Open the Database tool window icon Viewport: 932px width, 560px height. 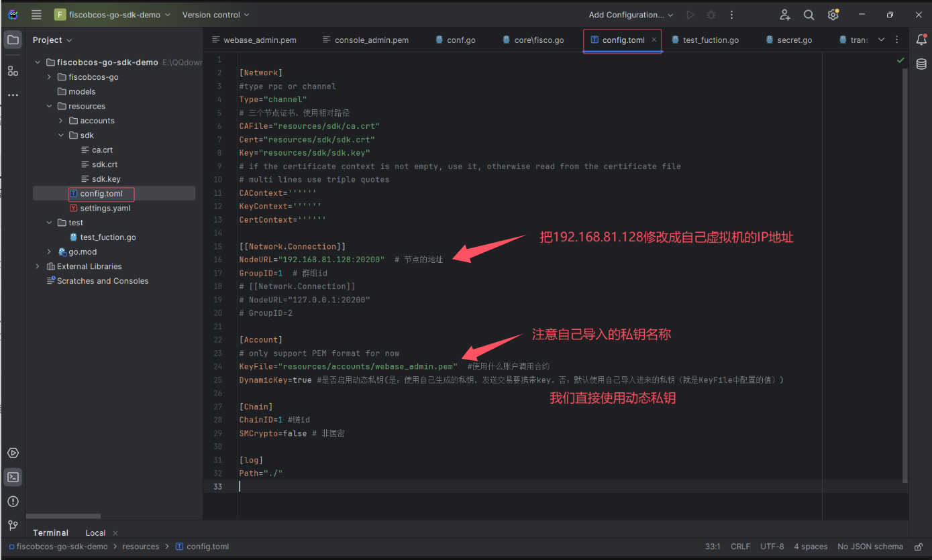[921, 64]
